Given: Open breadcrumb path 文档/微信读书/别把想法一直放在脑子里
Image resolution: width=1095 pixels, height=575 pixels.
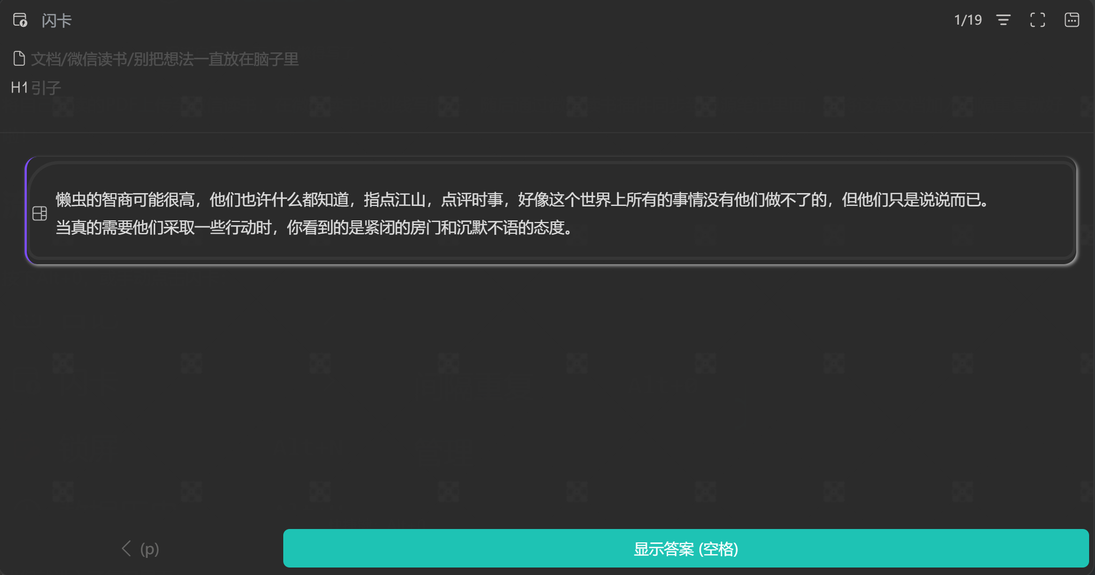Looking at the screenshot, I should 165,59.
